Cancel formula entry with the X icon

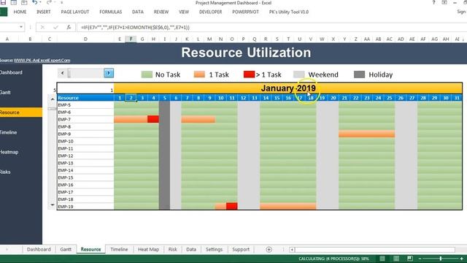(42, 28)
